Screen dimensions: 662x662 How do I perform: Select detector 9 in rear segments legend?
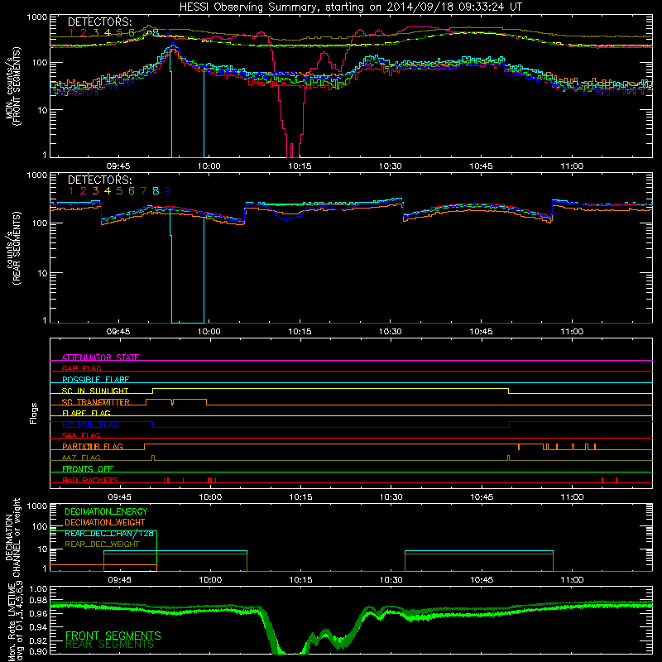168,191
